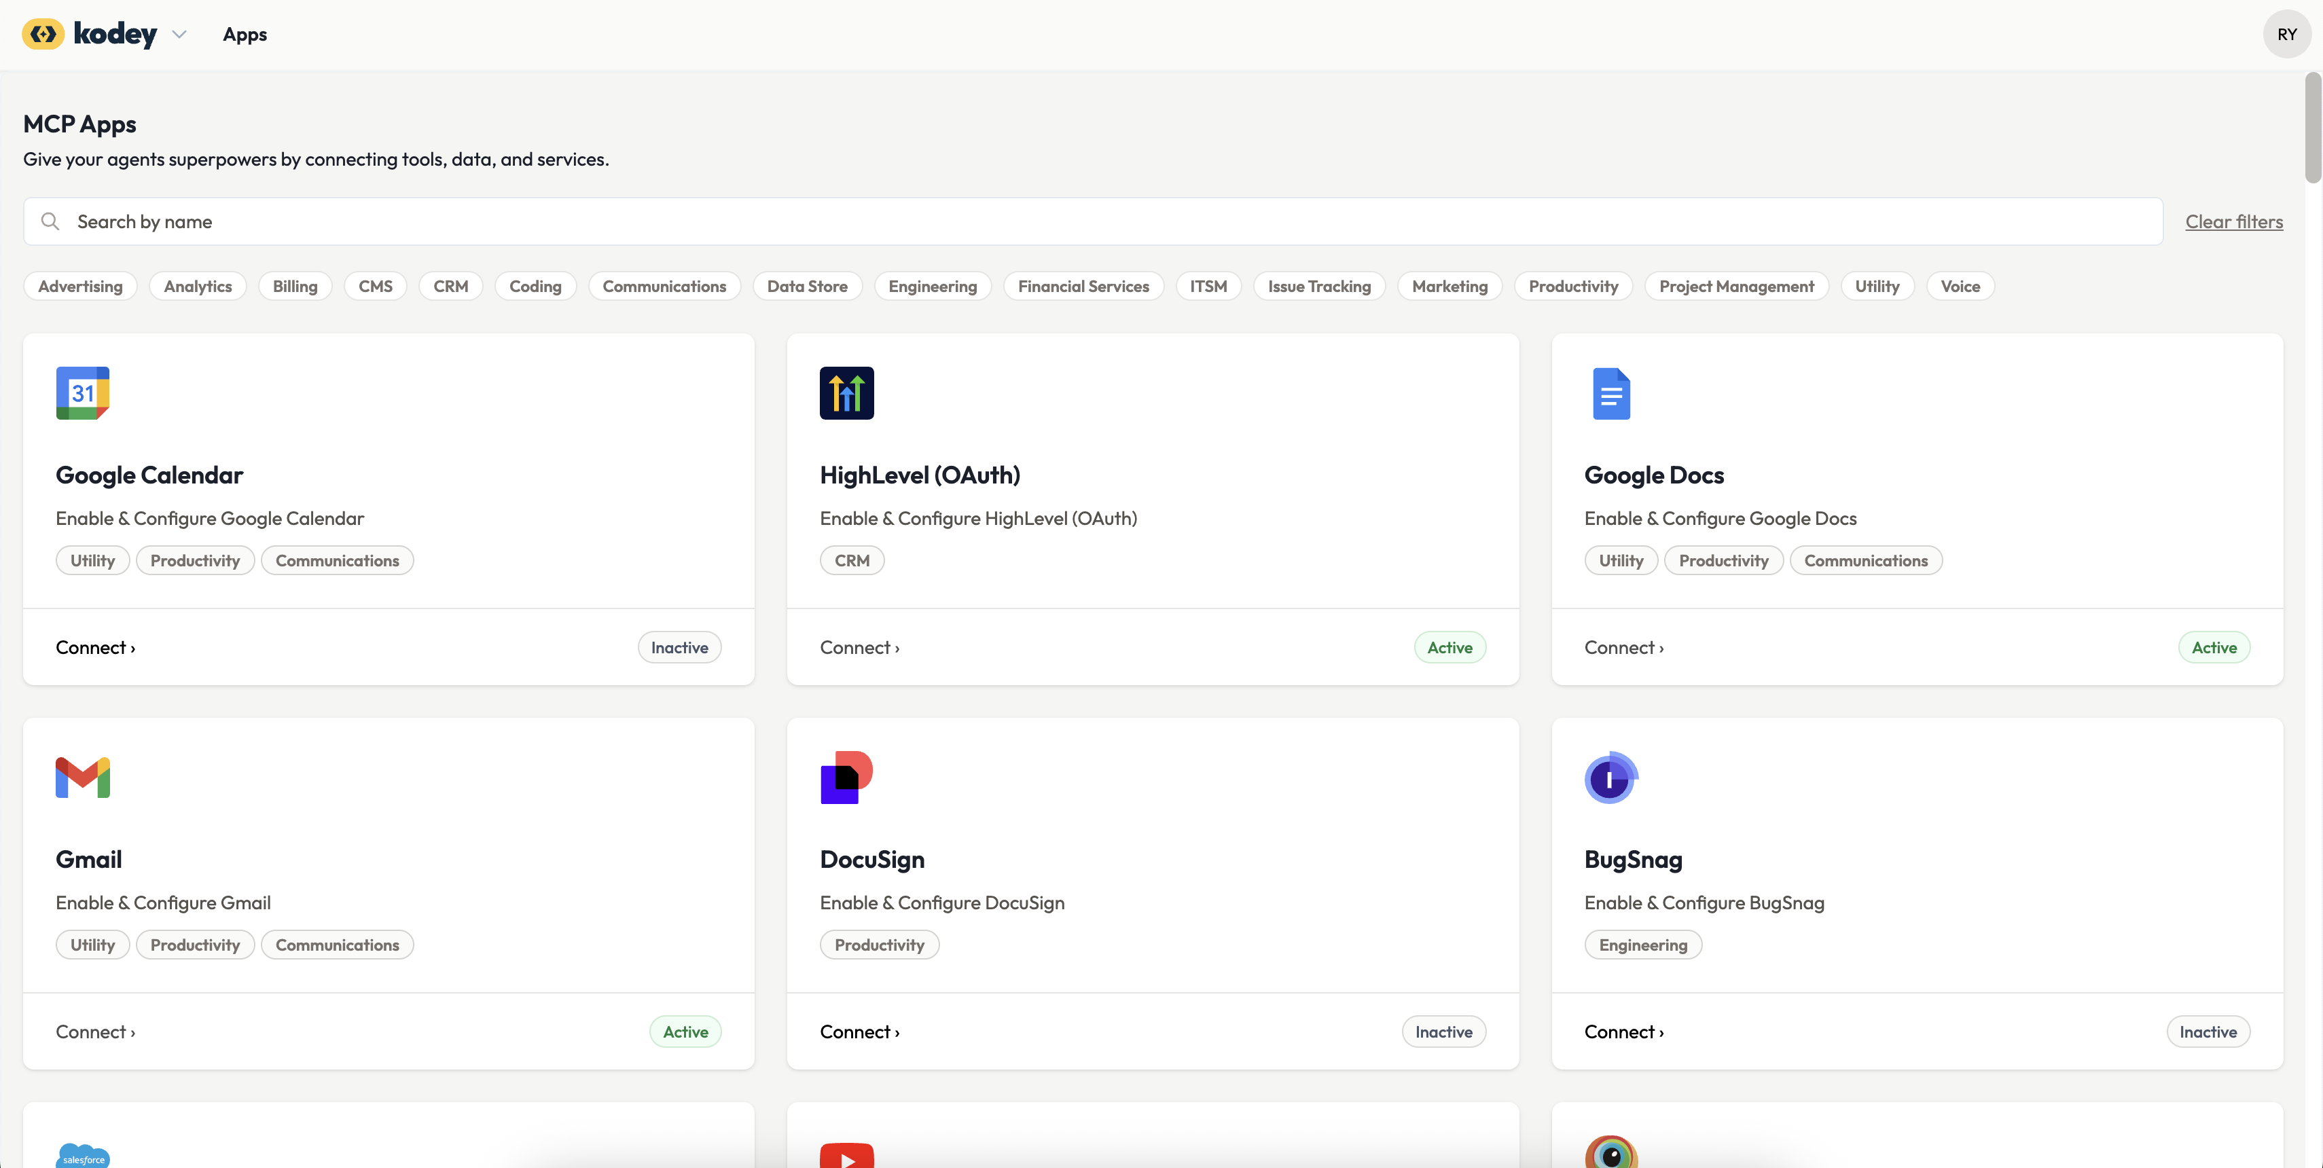
Task: Click the Google Calendar app icon
Action: coord(82,393)
